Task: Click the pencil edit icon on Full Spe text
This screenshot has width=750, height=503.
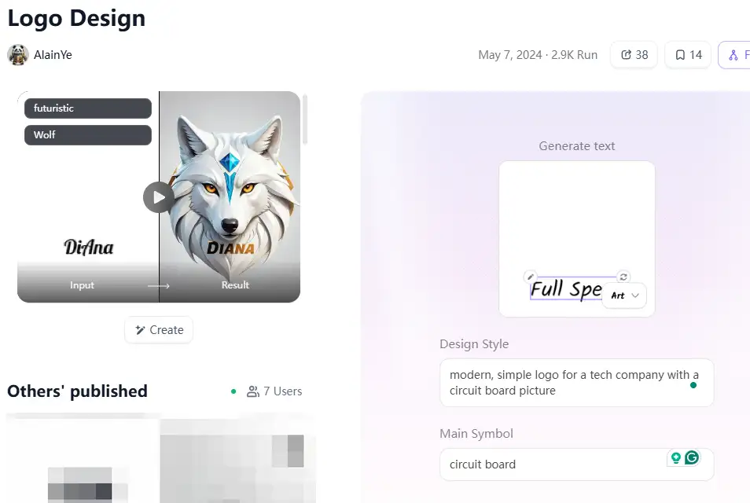Action: 530,277
